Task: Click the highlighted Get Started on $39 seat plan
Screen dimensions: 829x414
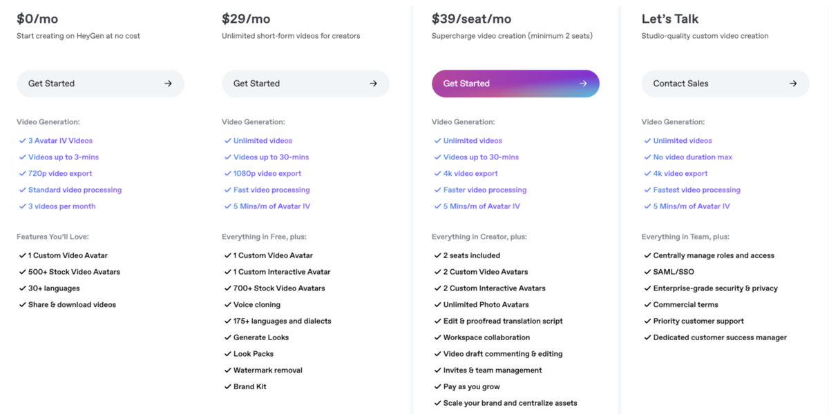Action: 515,83
